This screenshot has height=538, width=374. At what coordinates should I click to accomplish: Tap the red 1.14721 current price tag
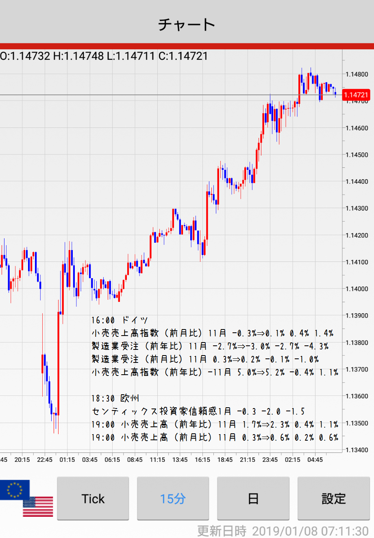pos(356,95)
